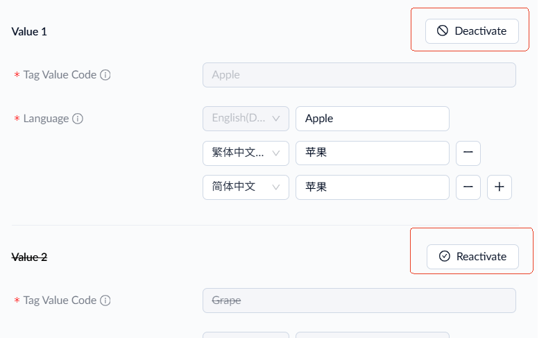546x338 pixels.
Task: Expand the 繁体中文 language dropdown
Action: coord(246,153)
